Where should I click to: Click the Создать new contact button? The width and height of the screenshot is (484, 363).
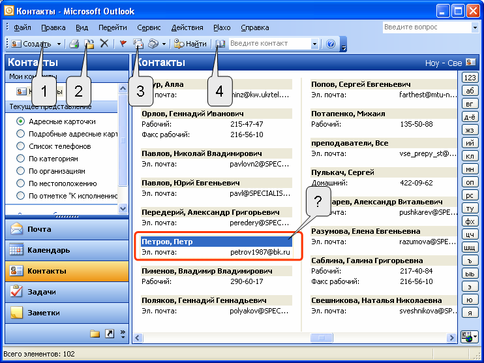coord(31,44)
